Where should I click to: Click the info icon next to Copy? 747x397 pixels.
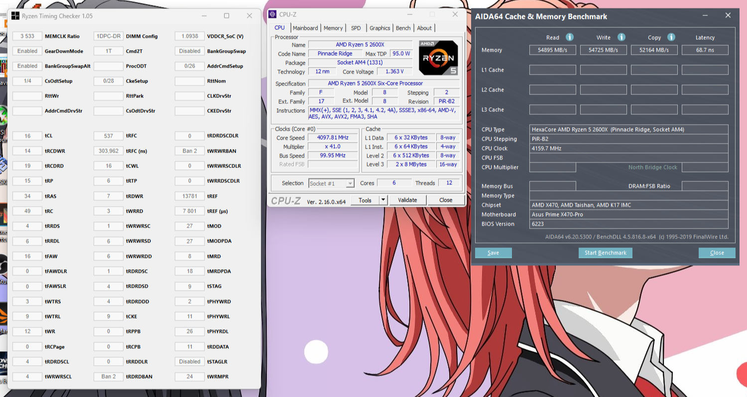(x=671, y=37)
